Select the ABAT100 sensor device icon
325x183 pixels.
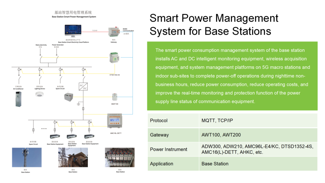point(115,97)
